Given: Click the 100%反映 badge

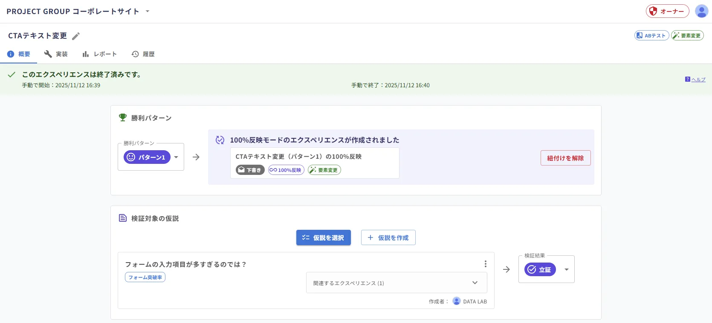Looking at the screenshot, I should (x=286, y=170).
